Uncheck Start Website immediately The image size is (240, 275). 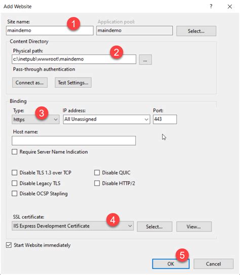[x=9, y=245]
